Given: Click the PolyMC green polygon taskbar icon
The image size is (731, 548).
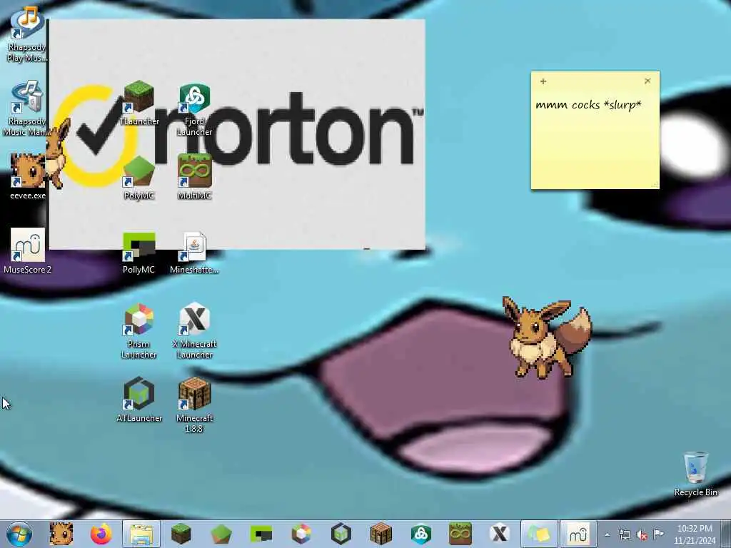Looking at the screenshot, I should pos(221,534).
